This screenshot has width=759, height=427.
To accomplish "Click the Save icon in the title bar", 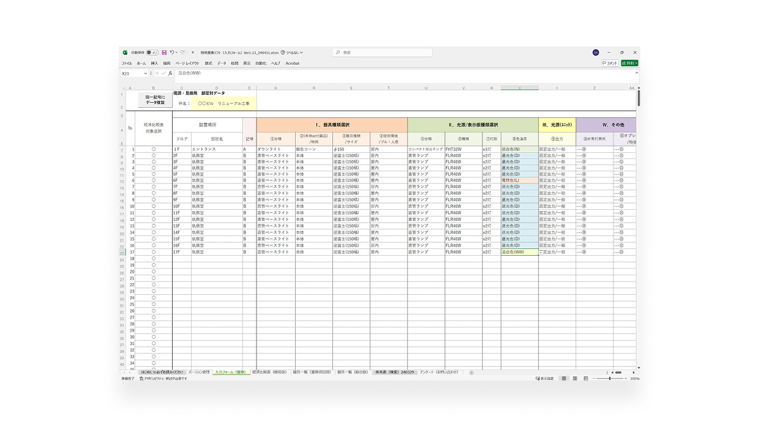I will pyautogui.click(x=164, y=53).
